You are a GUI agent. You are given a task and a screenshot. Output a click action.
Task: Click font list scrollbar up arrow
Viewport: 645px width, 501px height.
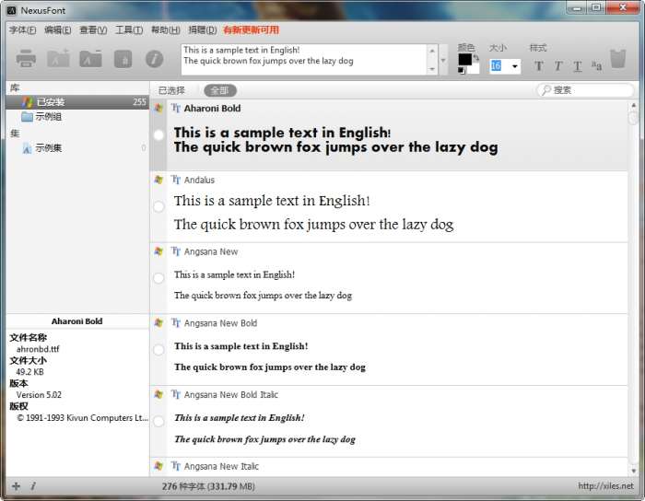point(634,105)
